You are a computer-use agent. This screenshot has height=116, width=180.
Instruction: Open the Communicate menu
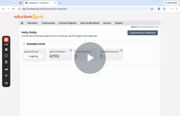click(48, 23)
